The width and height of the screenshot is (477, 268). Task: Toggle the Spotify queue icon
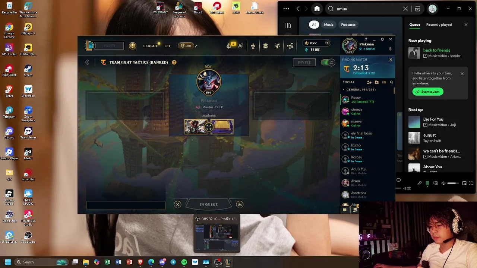tap(427, 183)
